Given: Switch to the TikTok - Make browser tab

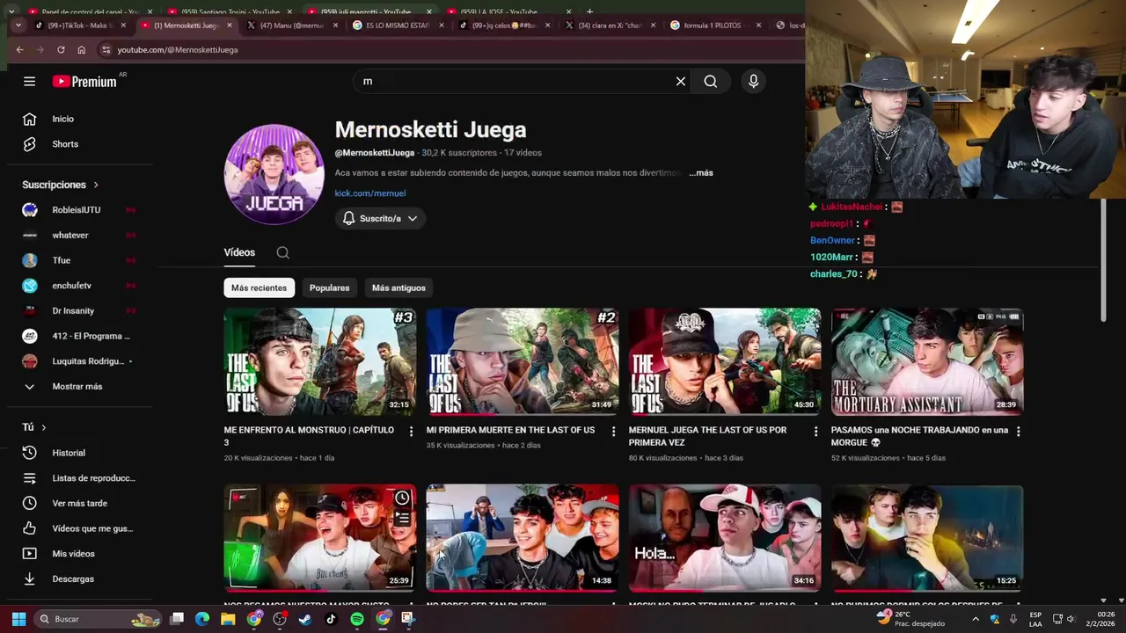Looking at the screenshot, I should pyautogui.click(x=81, y=25).
